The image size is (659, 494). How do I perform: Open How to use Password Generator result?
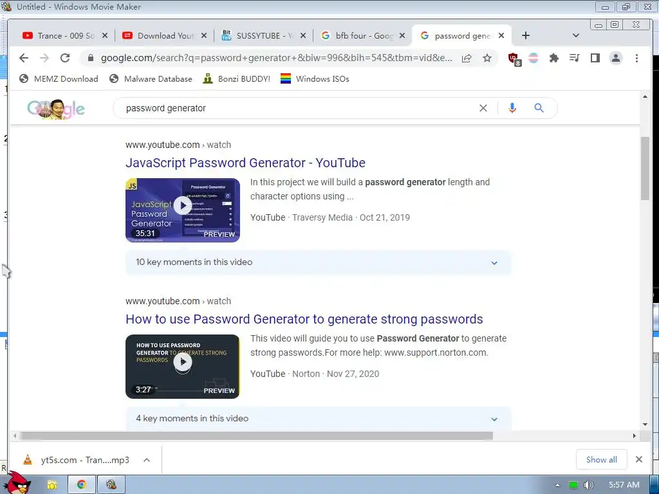click(304, 319)
